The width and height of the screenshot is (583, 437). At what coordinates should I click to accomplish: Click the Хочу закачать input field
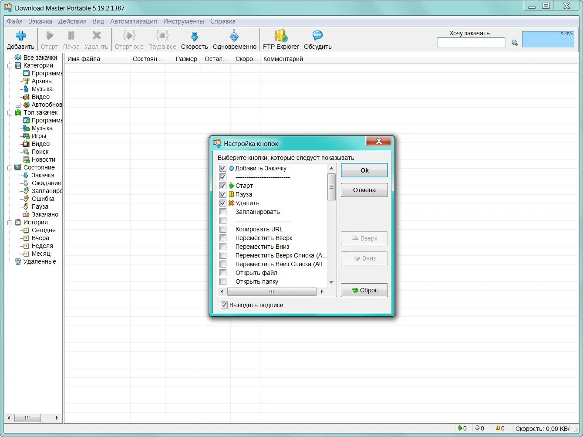(471, 43)
